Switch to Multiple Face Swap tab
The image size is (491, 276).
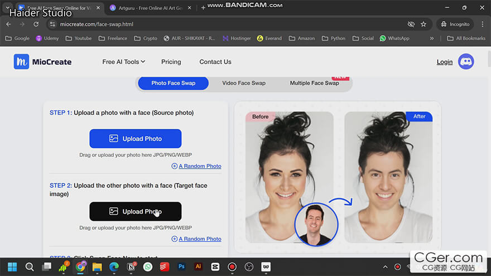pos(314,83)
